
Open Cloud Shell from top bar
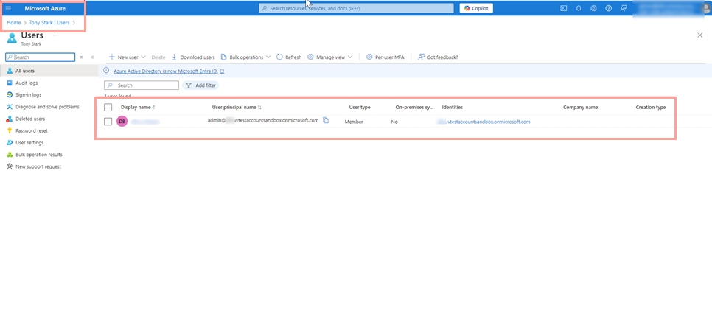point(564,8)
